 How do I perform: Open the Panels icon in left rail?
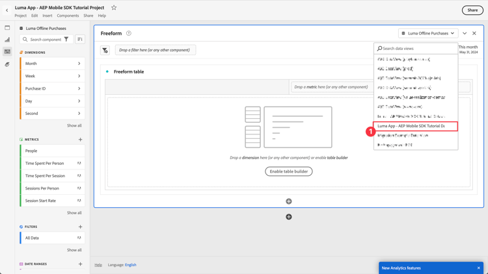[7, 28]
